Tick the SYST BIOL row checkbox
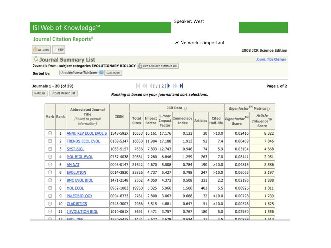 tap(50, 149)
